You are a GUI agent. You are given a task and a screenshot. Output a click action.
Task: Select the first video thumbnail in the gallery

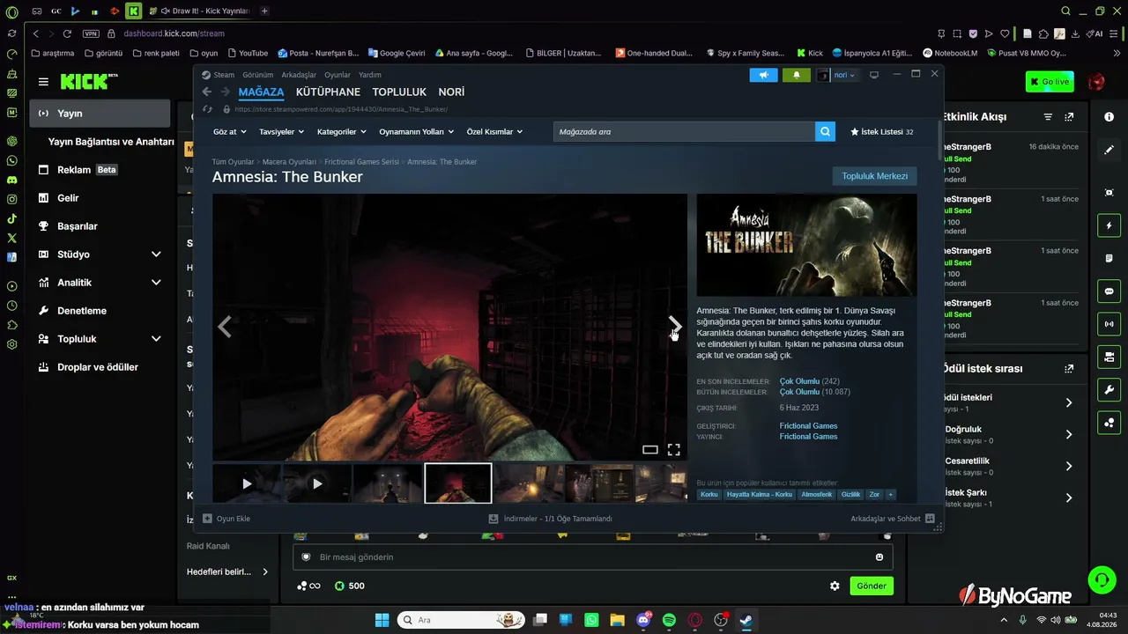pyautogui.click(x=247, y=483)
